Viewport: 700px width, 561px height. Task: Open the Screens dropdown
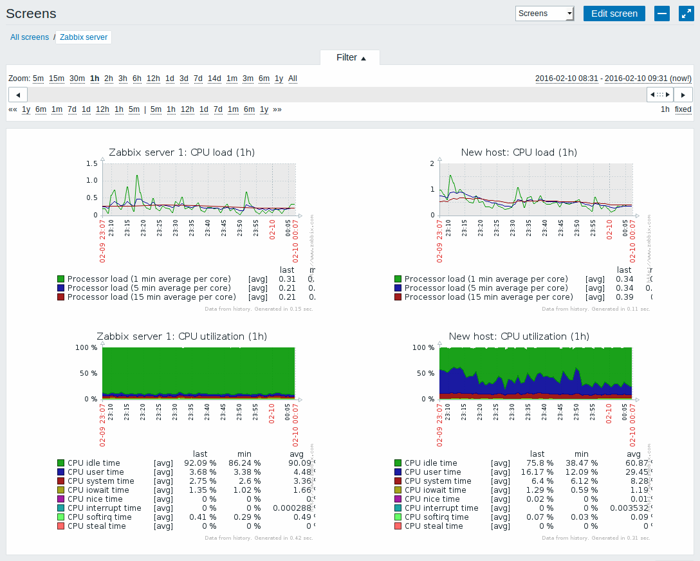pos(545,14)
